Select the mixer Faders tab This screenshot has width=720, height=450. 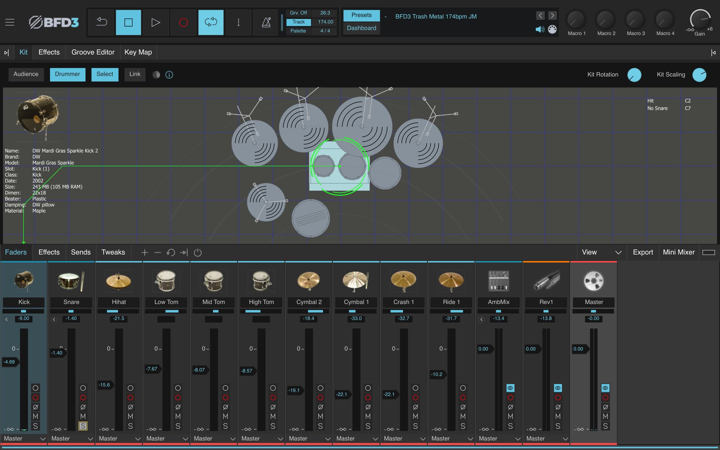tap(16, 252)
